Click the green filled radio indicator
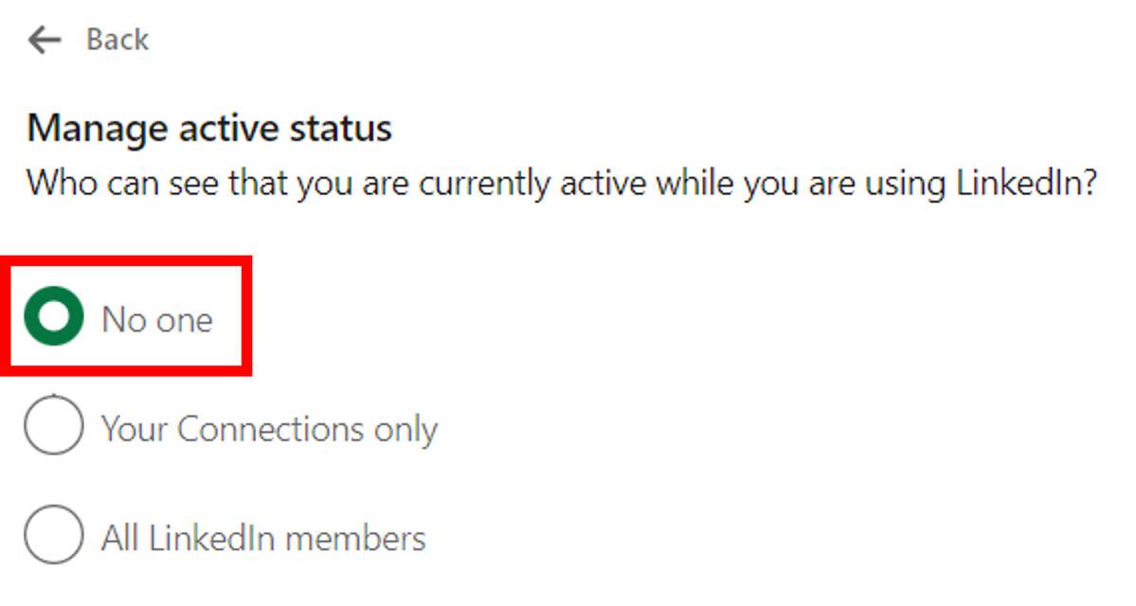The image size is (1136, 606). [x=53, y=319]
